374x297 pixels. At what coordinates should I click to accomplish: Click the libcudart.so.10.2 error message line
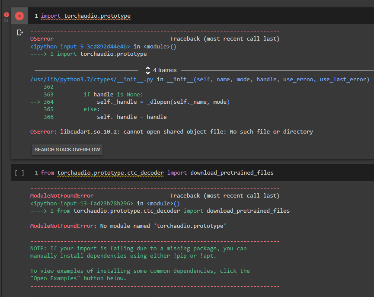click(172, 132)
